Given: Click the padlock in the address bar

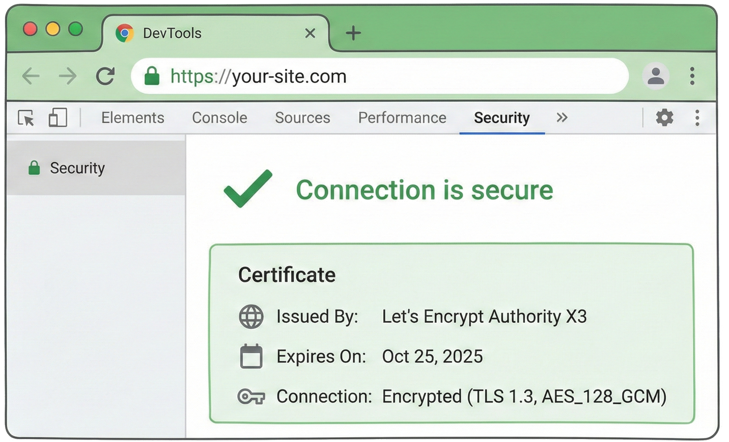Looking at the screenshot, I should (152, 76).
